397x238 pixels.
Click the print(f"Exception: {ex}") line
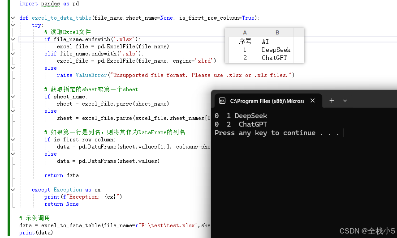pyautogui.click(x=83, y=197)
